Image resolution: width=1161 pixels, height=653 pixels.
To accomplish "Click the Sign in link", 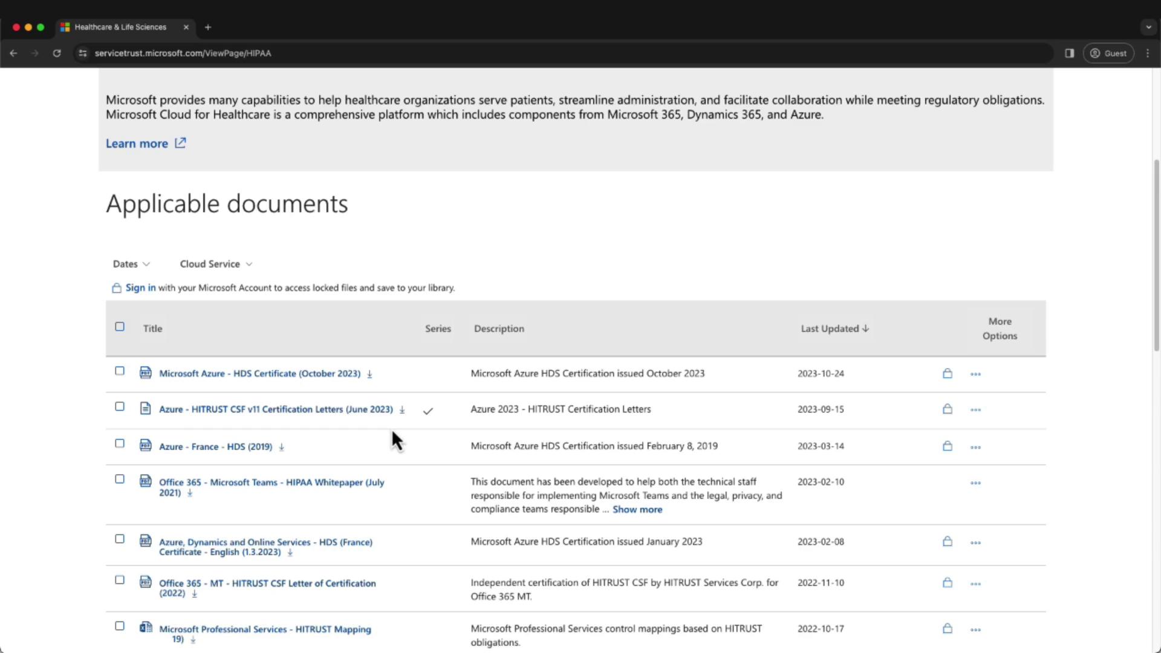I will 140,288.
